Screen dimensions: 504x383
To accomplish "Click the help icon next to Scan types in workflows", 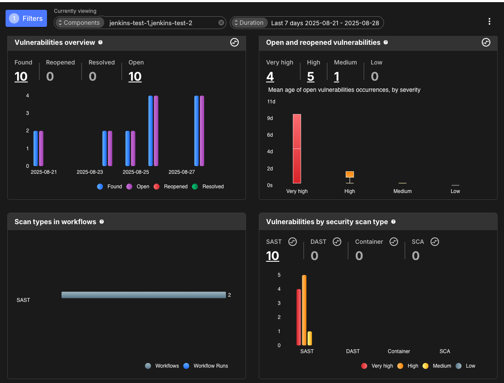I will pyautogui.click(x=102, y=222).
